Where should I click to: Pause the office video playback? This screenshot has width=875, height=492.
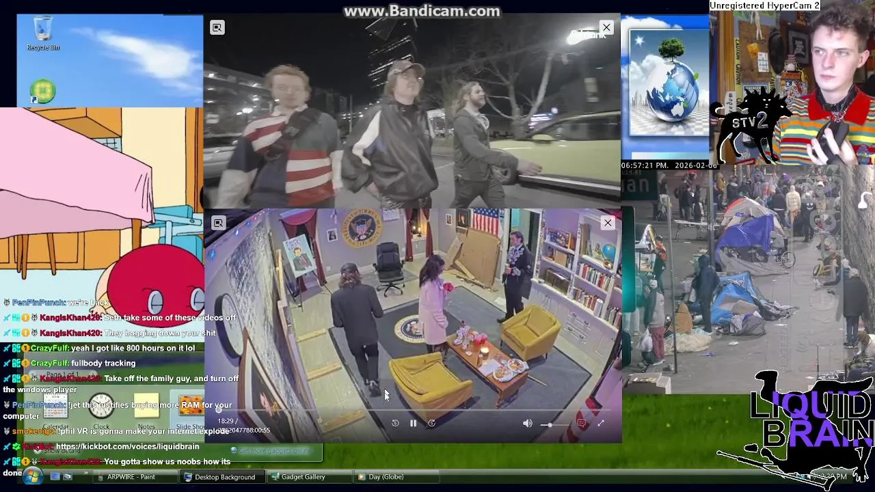tap(413, 423)
